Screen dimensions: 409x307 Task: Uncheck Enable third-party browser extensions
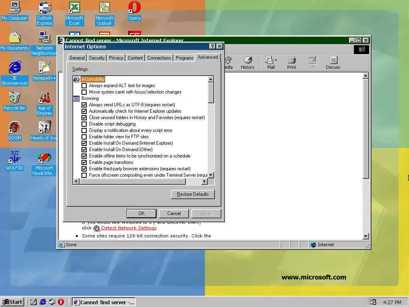84,169
